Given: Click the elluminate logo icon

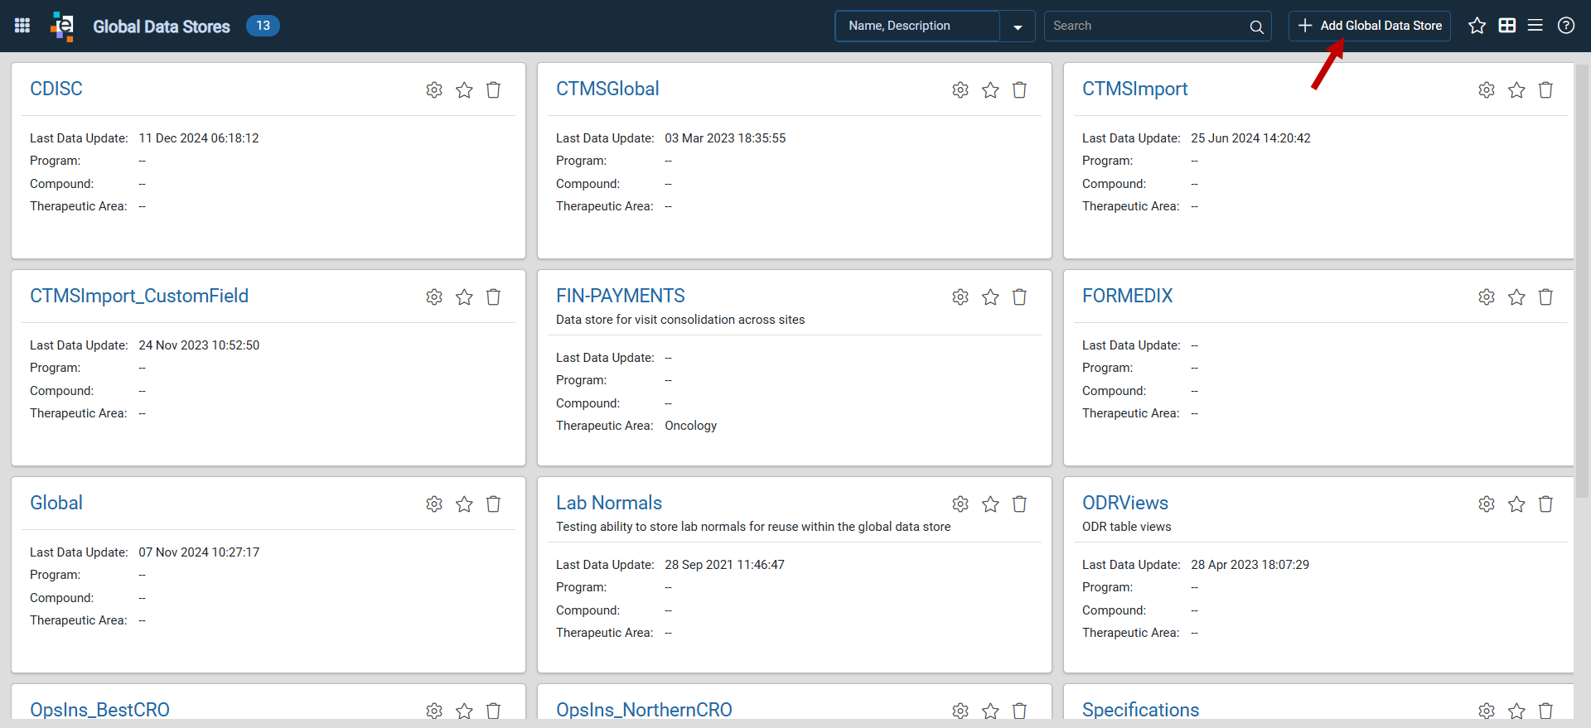Looking at the screenshot, I should (x=62, y=26).
